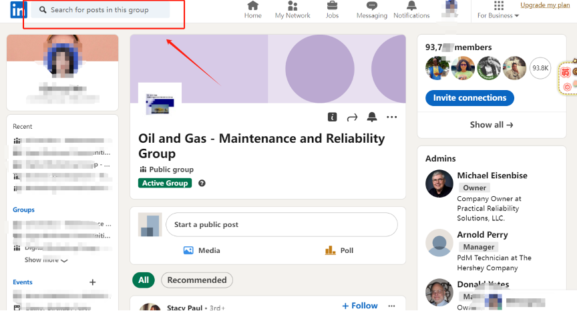
Task: Start a public post
Action: pyautogui.click(x=282, y=224)
